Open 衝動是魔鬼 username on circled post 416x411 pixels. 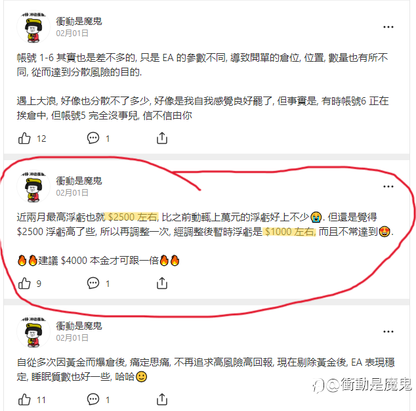[79, 181]
